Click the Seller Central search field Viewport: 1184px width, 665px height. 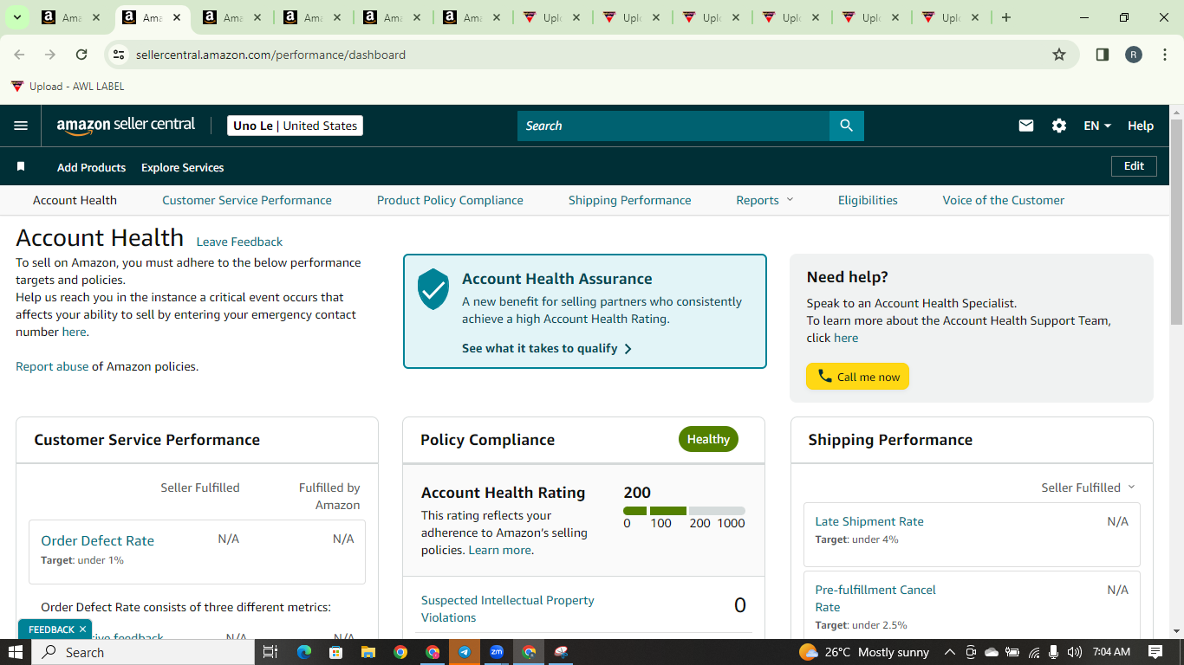click(x=673, y=126)
